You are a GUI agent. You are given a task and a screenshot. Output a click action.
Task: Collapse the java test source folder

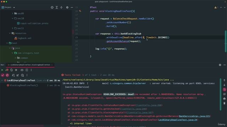point(10,48)
